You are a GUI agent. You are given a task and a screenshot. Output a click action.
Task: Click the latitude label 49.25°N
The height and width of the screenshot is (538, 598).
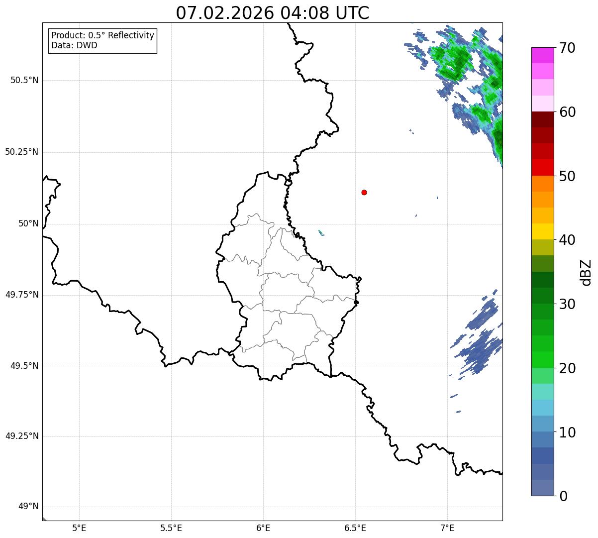tap(22, 436)
